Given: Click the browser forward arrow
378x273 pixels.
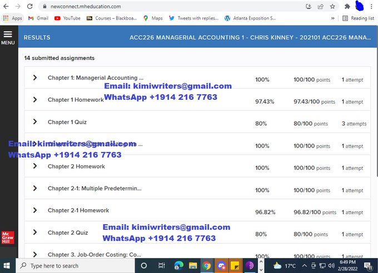Looking at the screenshot, I should pyautogui.click(x=18, y=7).
